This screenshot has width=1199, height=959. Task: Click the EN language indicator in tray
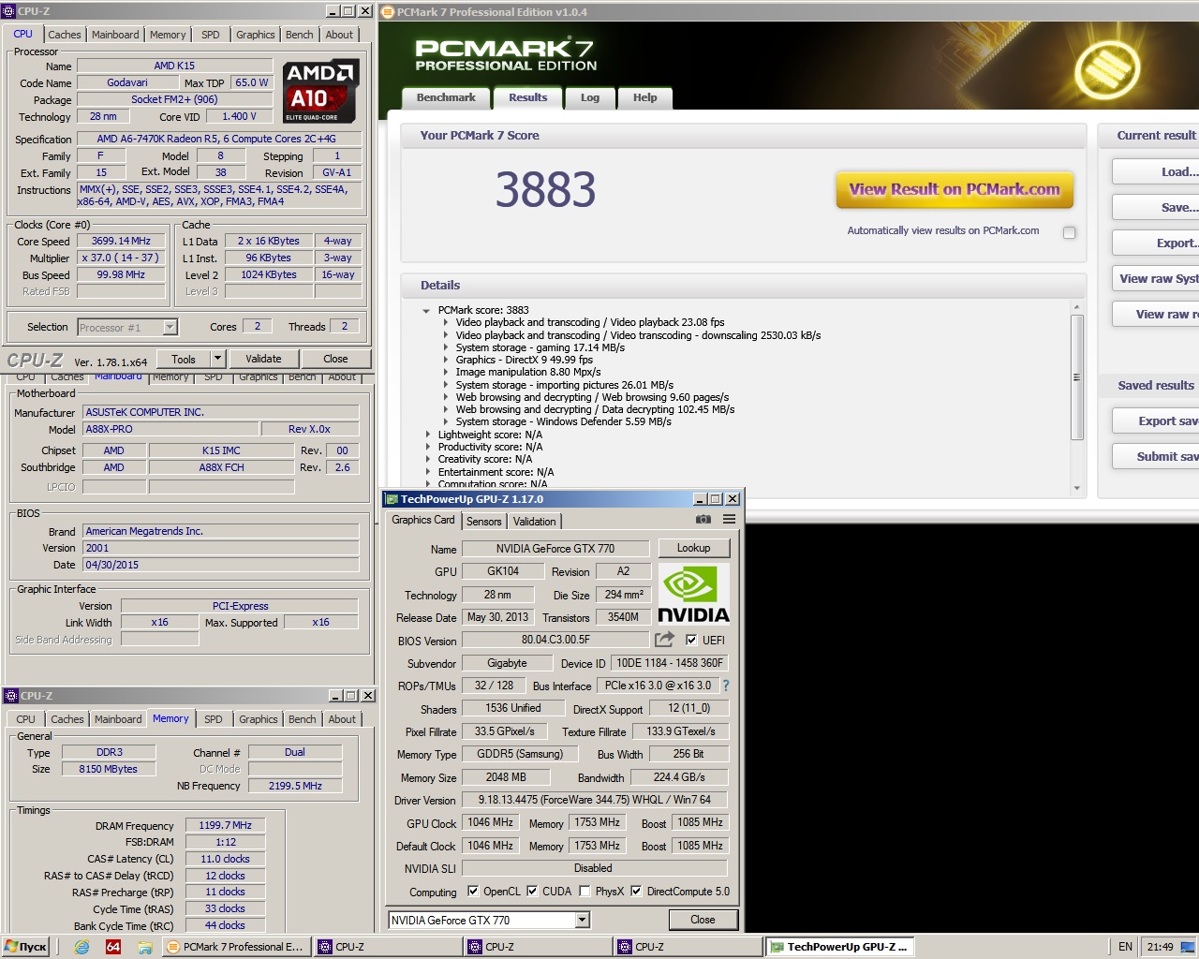1125,947
